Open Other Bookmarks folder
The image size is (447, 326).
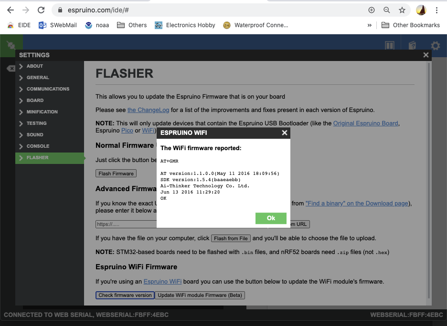click(411, 25)
